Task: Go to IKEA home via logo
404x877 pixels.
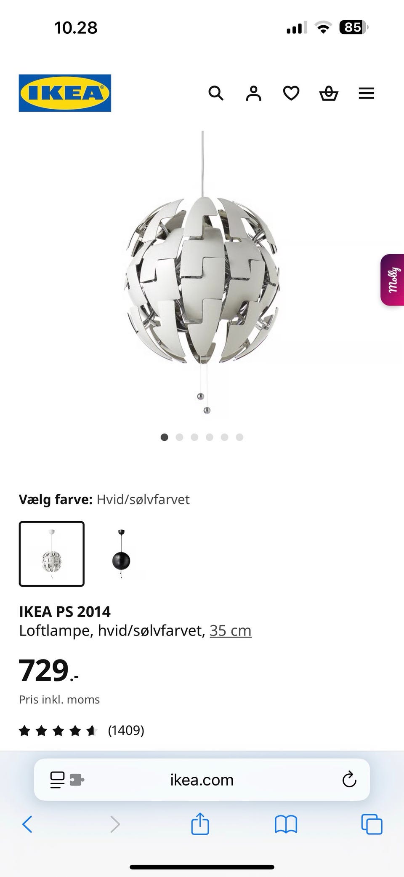Action: (65, 93)
